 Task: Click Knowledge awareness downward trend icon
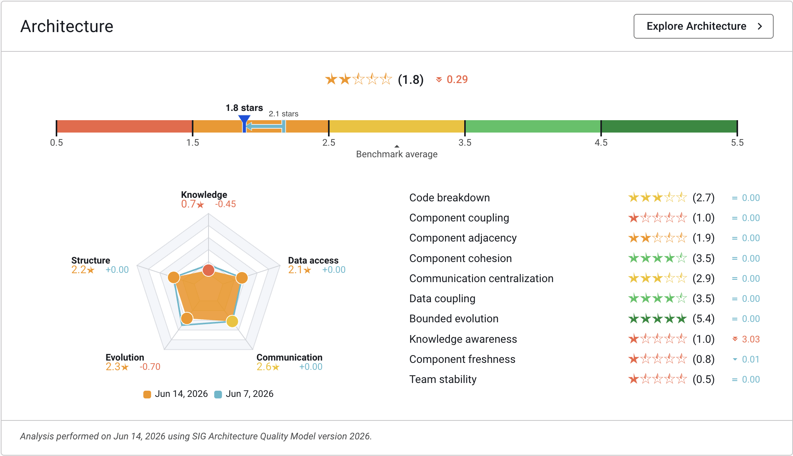point(735,339)
